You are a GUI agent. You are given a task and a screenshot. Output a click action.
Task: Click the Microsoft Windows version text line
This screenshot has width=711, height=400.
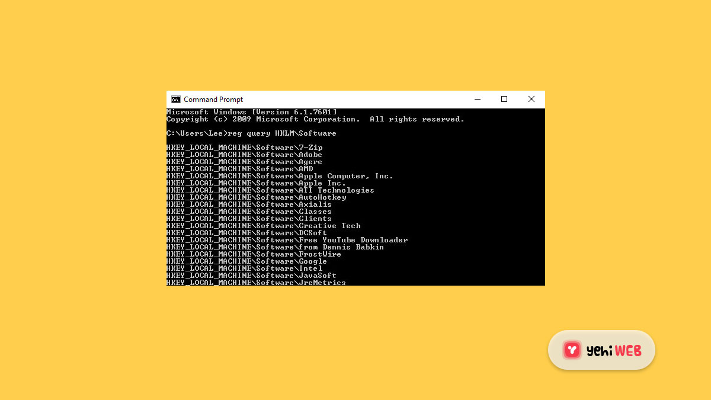pos(251,111)
